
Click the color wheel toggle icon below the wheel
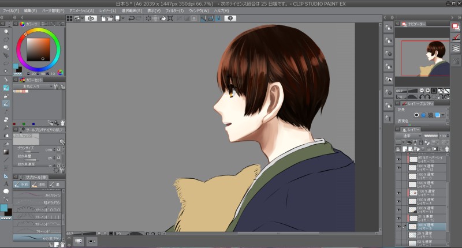[61, 72]
